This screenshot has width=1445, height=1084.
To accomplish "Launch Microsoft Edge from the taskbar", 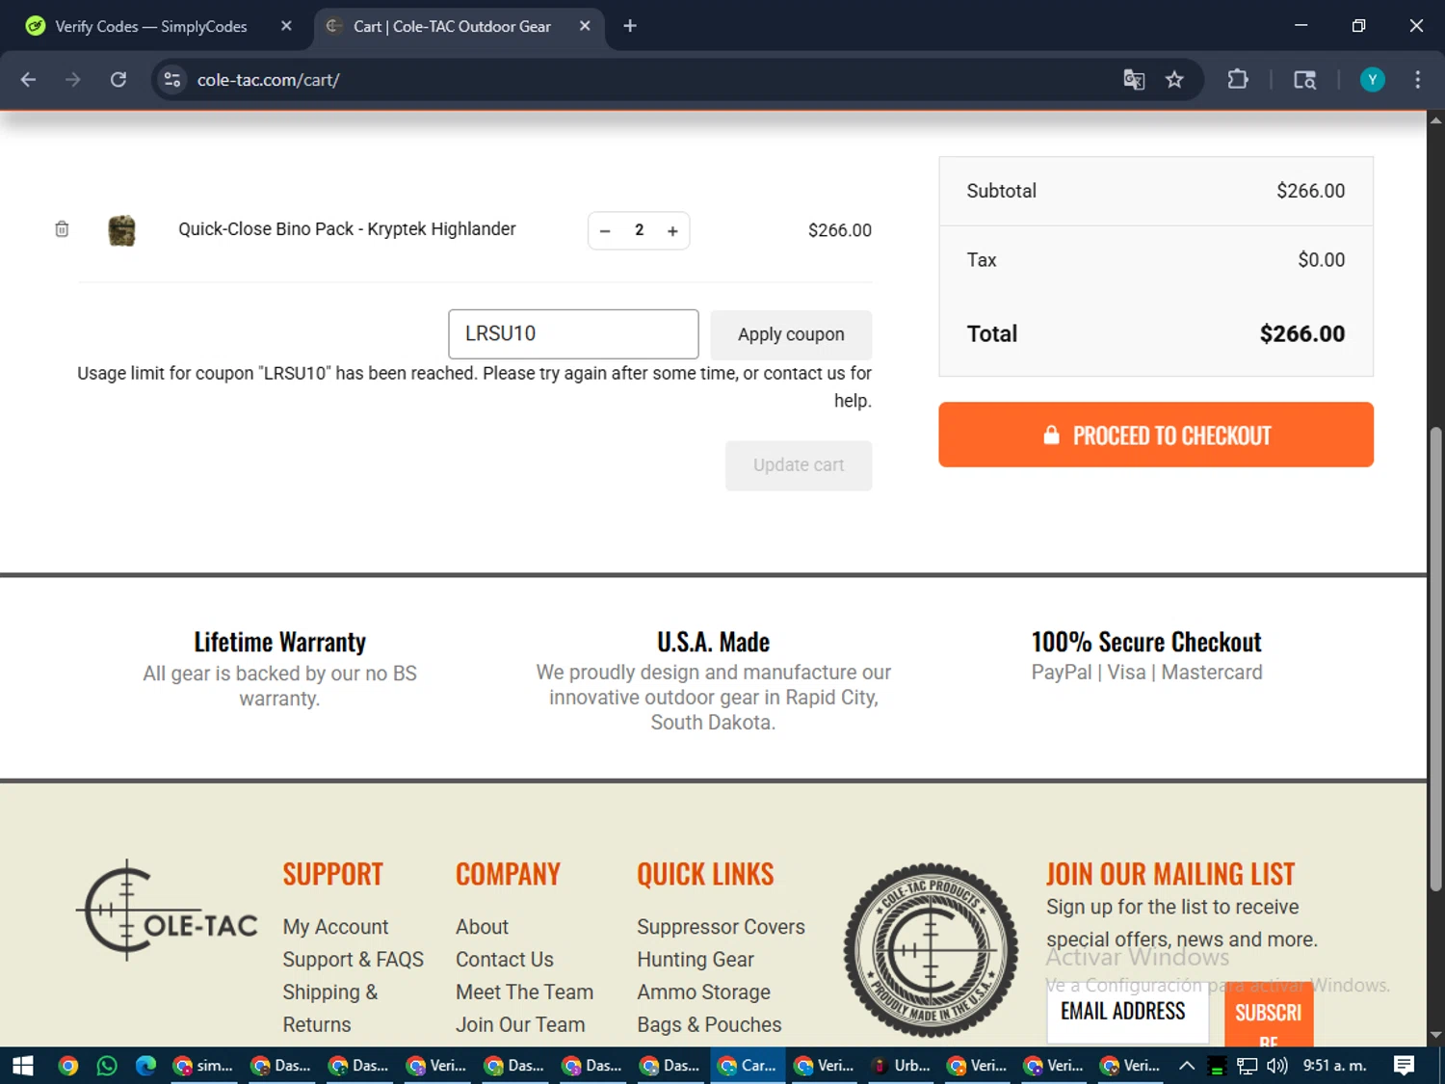I will point(145,1066).
